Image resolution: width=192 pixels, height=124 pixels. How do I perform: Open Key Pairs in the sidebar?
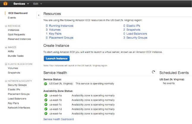click(13, 103)
